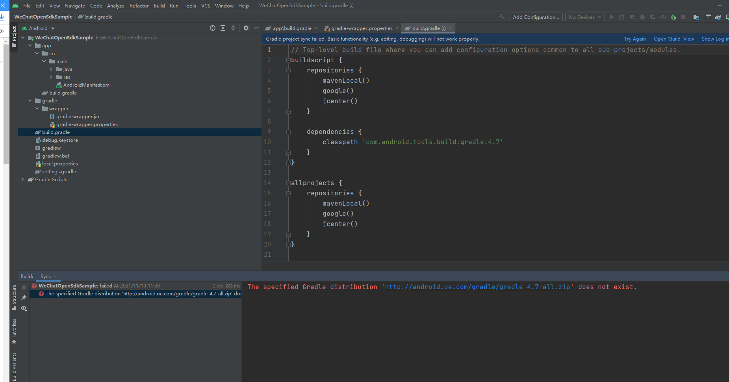729x382 pixels.
Task: Hide the Project panel with minus icon
Action: pos(256,28)
